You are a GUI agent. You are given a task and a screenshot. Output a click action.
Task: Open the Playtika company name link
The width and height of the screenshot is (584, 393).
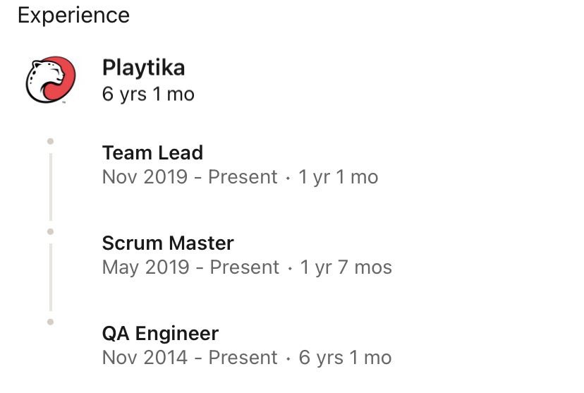click(x=143, y=68)
